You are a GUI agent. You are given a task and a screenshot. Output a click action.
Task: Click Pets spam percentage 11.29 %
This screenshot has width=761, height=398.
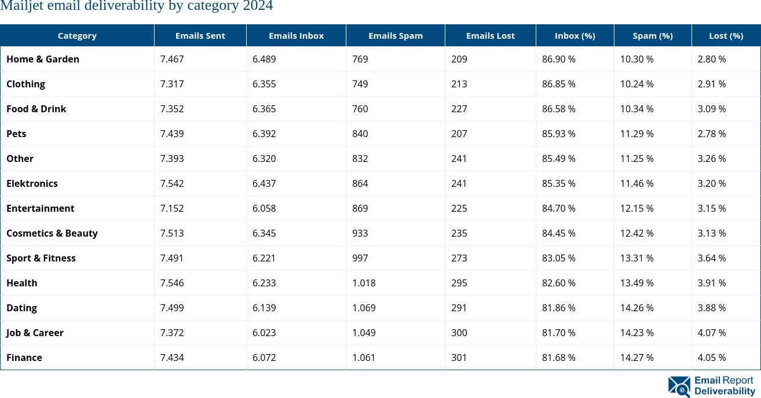point(637,134)
